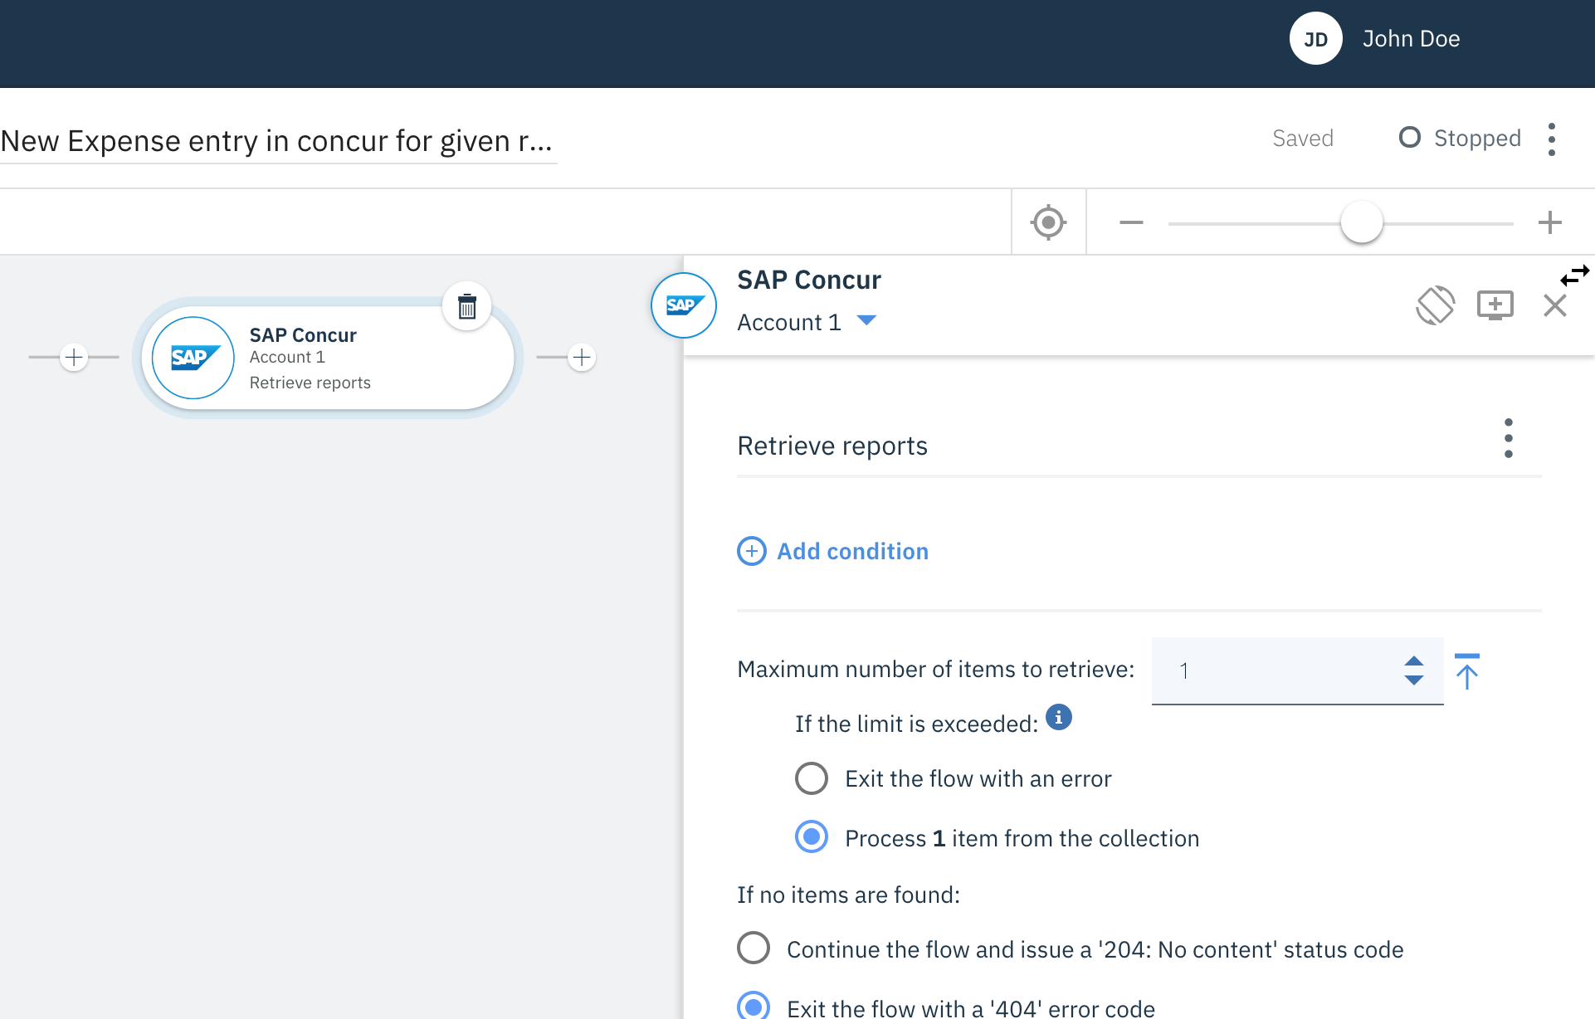Open the John Doe user menu
The image size is (1595, 1019).
coord(1411,39)
